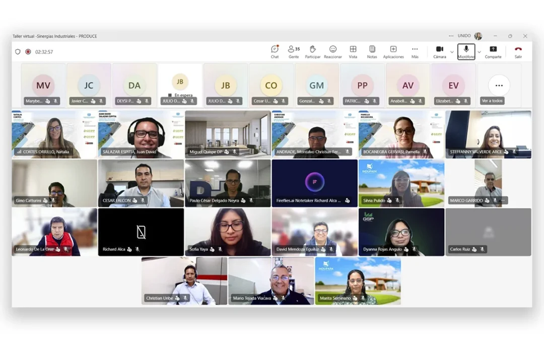The width and height of the screenshot is (544, 340).
Task: Expand the microphone options arrow
Action: point(479,52)
